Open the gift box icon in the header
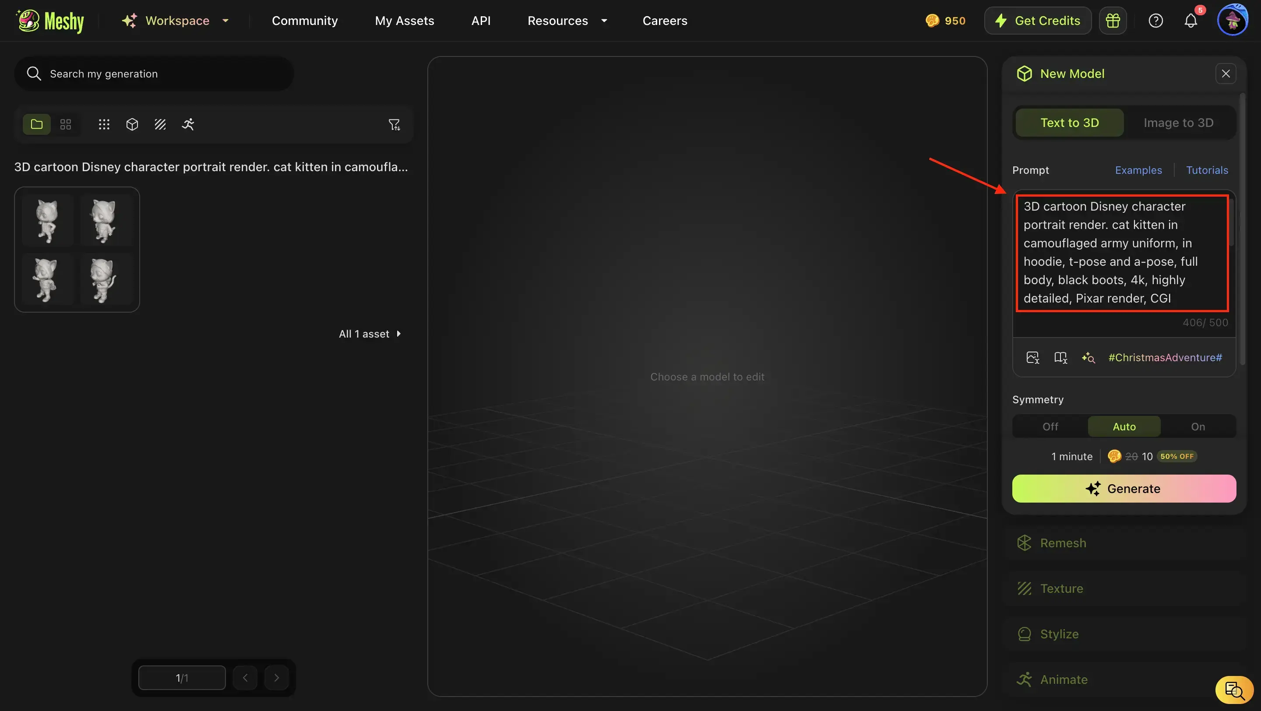 click(1113, 20)
